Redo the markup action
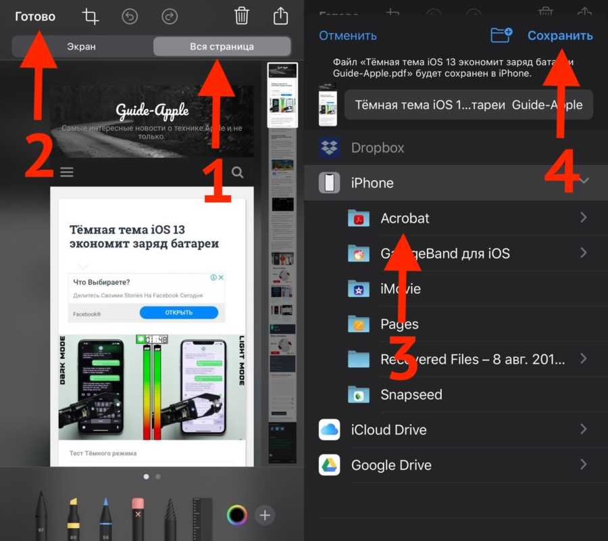Viewport: 608px width, 541px height. (170, 17)
